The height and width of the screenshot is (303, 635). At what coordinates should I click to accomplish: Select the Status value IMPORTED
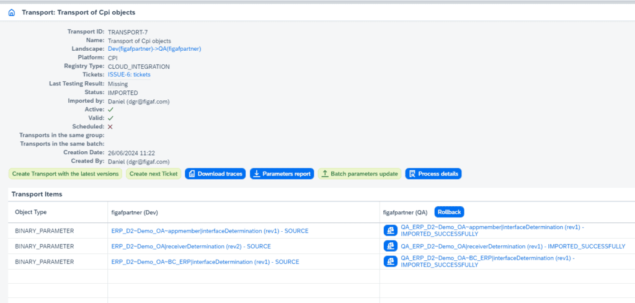tap(123, 93)
